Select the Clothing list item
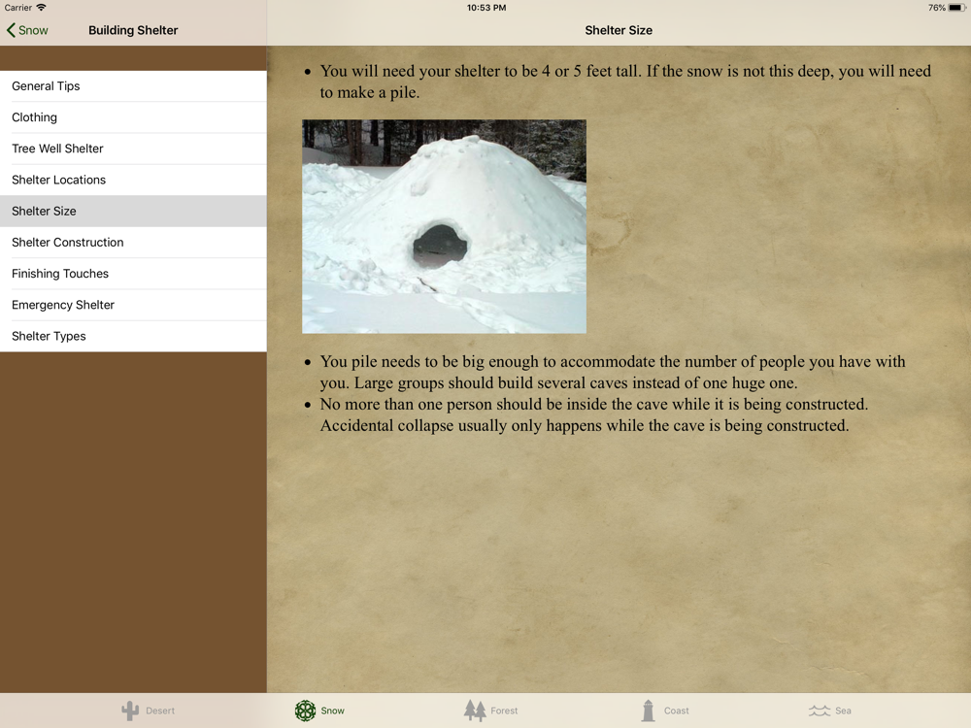This screenshot has width=971, height=728. point(133,117)
